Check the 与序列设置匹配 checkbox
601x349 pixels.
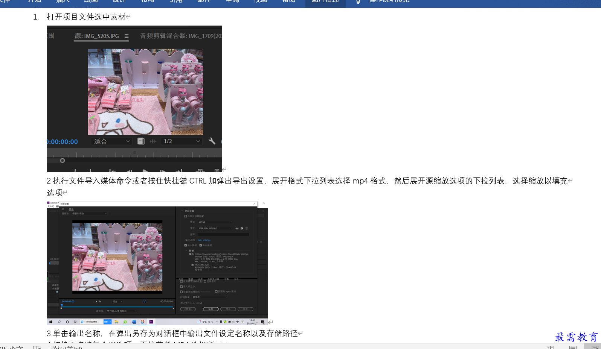click(186, 216)
